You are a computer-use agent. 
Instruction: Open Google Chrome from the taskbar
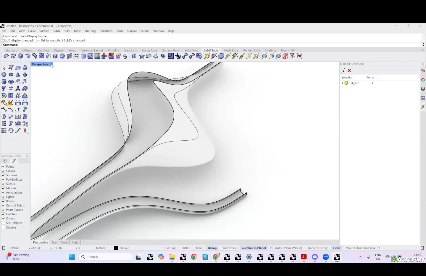tap(194, 257)
